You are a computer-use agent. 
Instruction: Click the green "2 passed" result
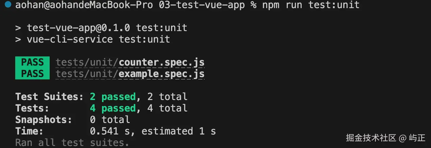pyautogui.click(x=112, y=97)
